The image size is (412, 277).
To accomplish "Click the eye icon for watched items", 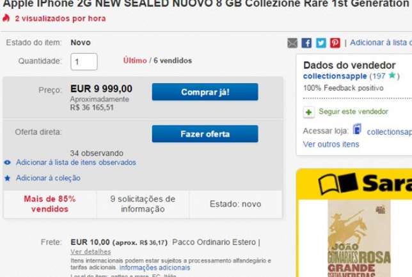I will pos(8,163).
